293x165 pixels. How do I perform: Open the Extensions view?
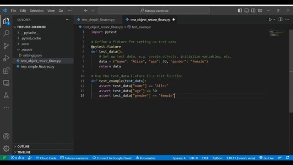(6, 71)
